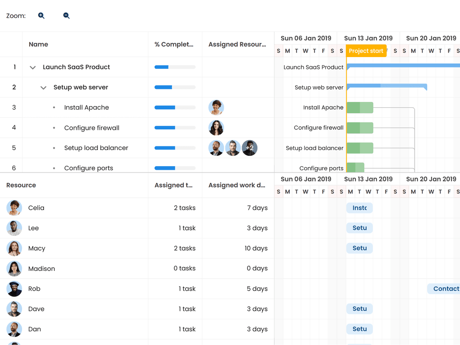Click Rob's avatar in the resource list
Image resolution: width=460 pixels, height=345 pixels.
(14, 288)
